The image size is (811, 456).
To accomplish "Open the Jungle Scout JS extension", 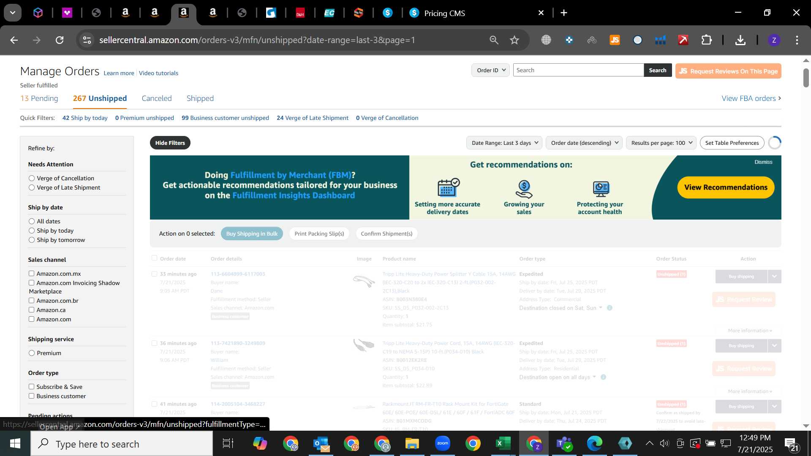I will point(615,40).
